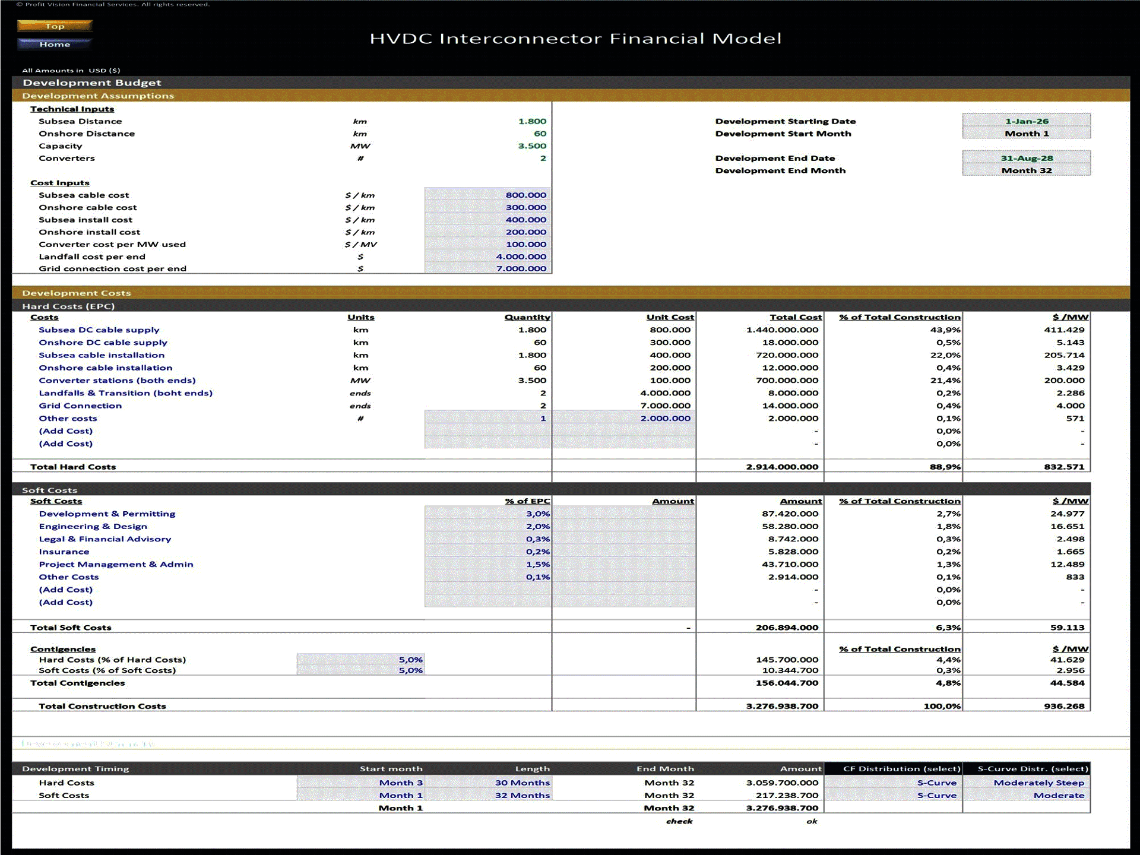Viewport: 1140px width, 855px height.
Task: Open the CF Distribution selector for Hard Costs
Action: (937, 783)
